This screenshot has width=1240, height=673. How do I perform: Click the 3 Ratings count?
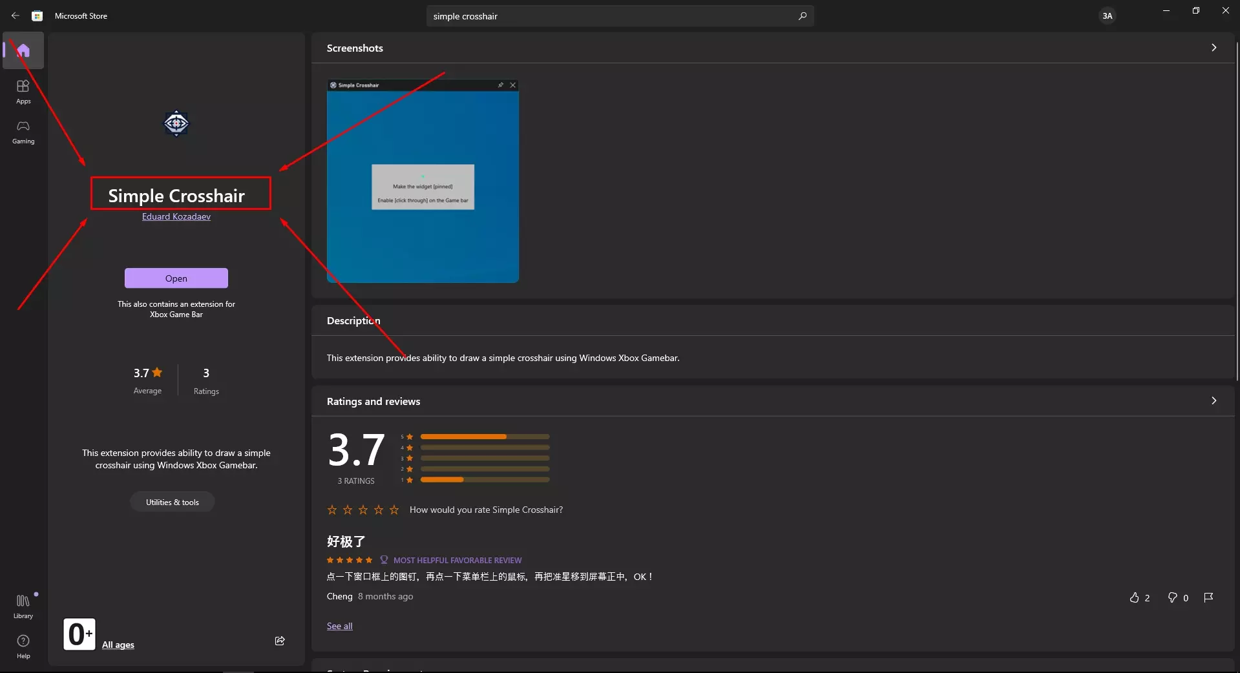(206, 380)
